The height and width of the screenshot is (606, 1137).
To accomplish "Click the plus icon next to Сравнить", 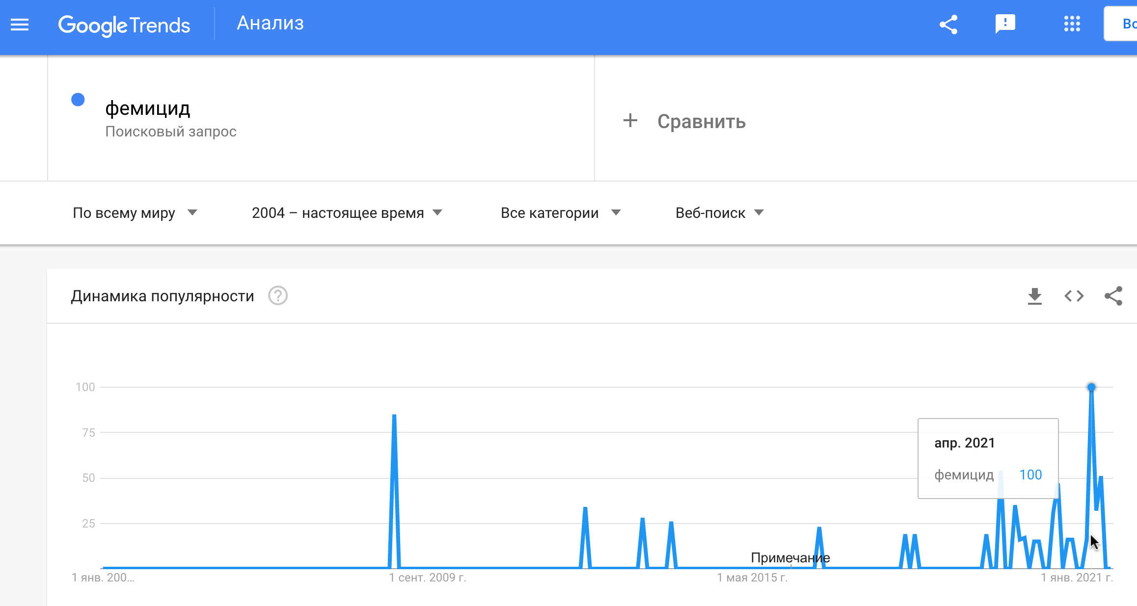I will click(630, 121).
